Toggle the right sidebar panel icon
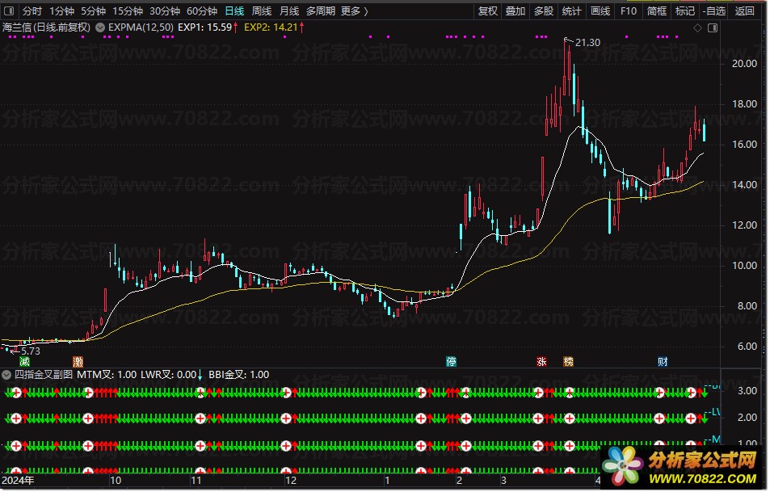This screenshot has width=770, height=492. click(713, 28)
